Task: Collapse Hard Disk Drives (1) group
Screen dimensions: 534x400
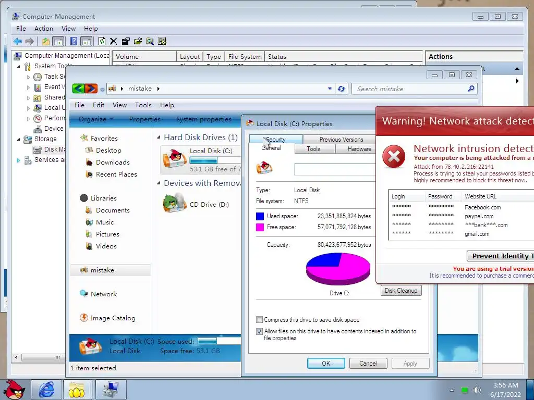Action: (x=159, y=137)
